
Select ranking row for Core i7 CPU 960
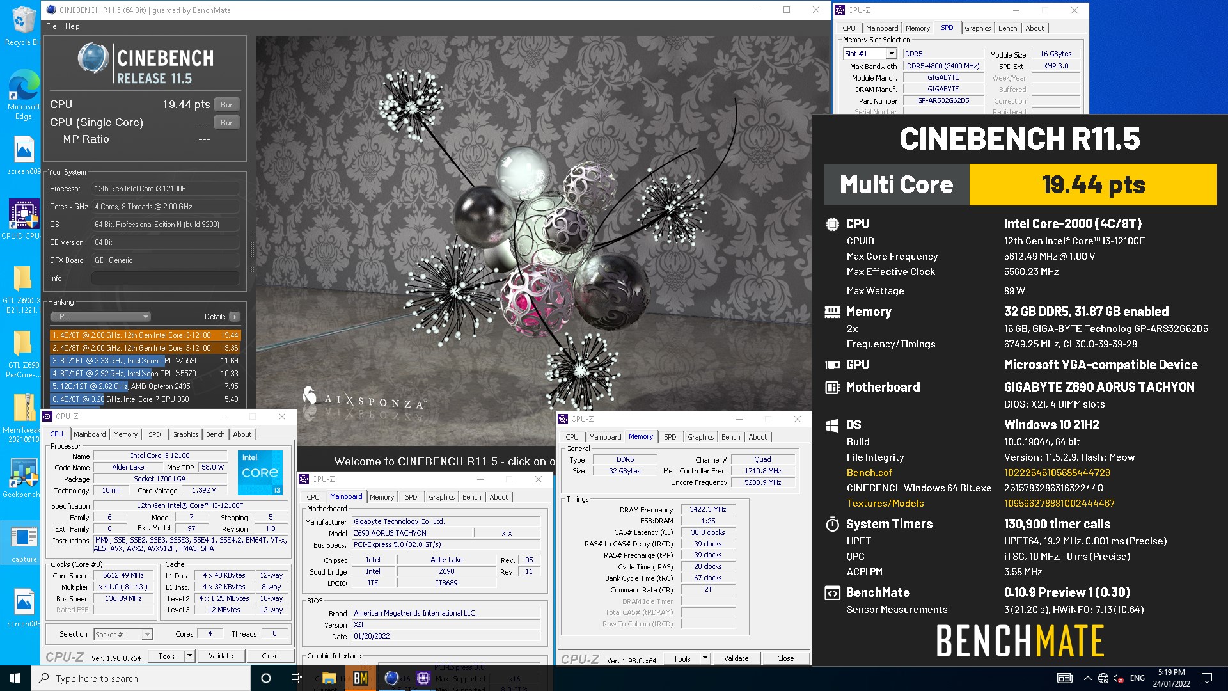tap(145, 399)
